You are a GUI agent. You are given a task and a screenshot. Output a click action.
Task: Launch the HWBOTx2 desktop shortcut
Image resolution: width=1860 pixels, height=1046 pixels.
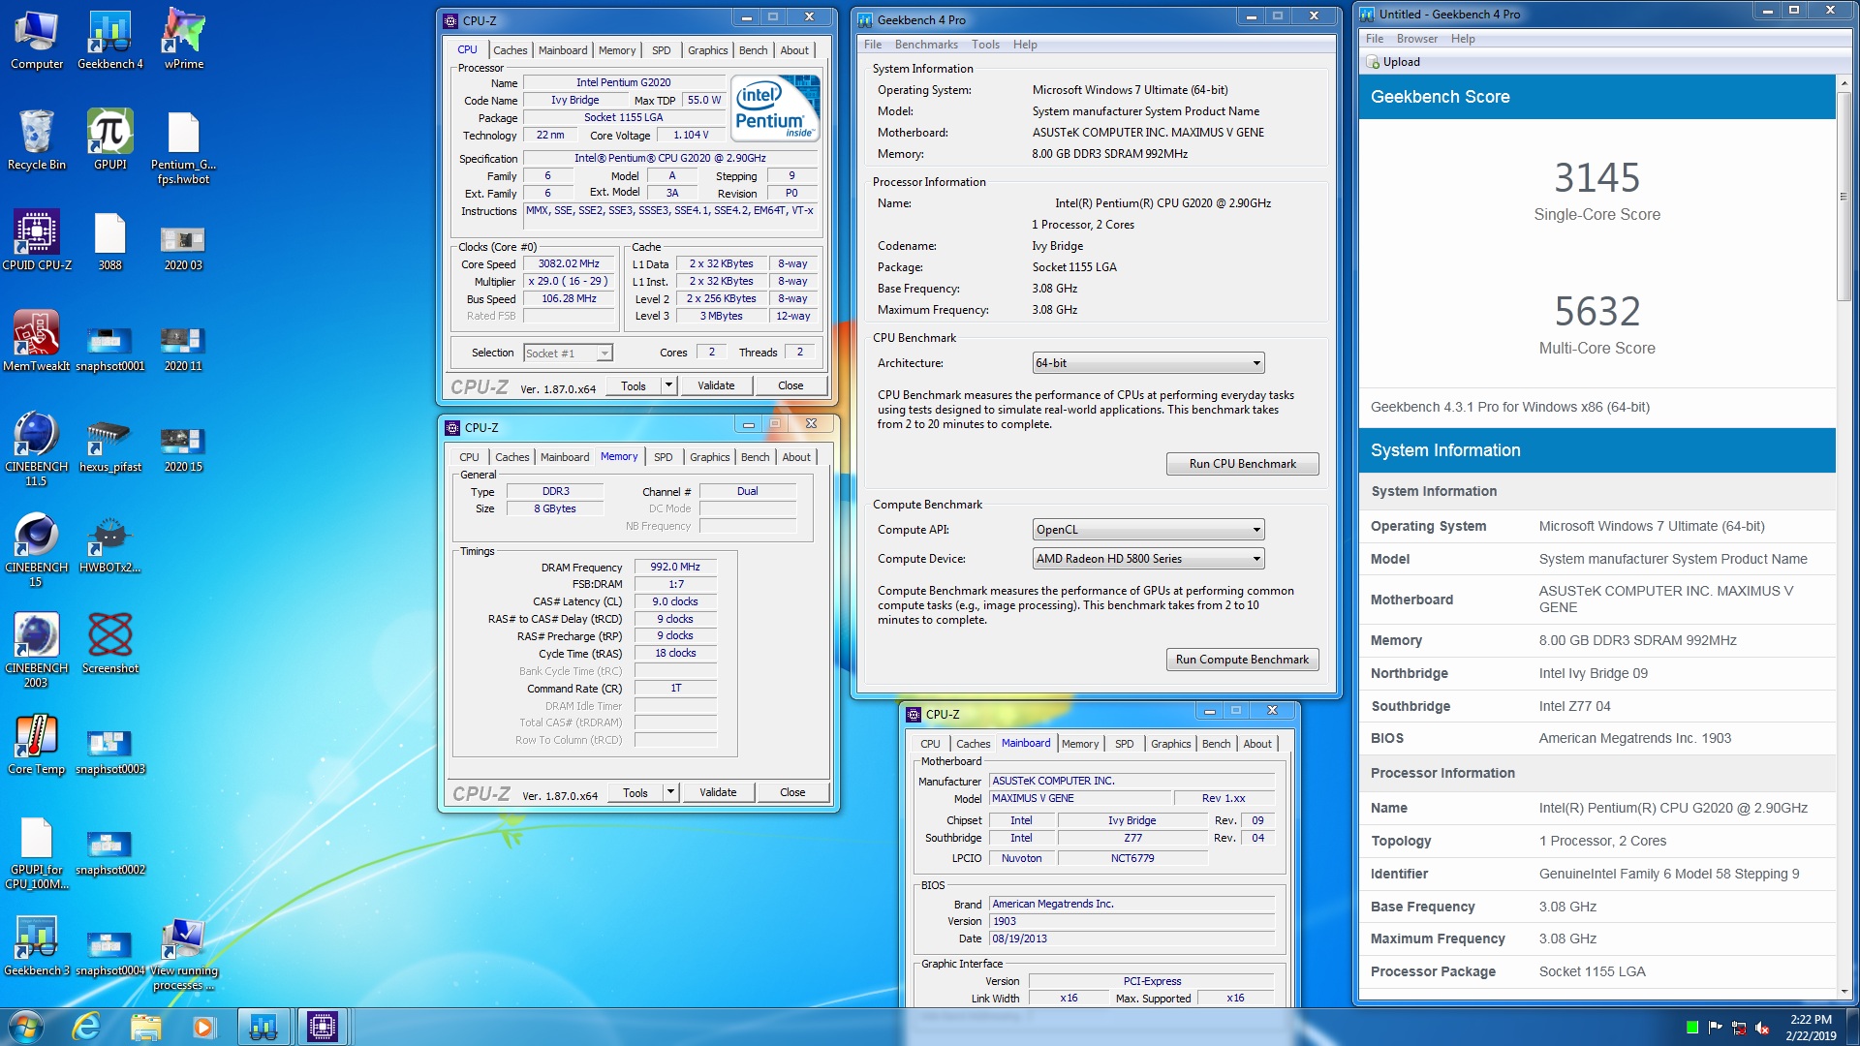coord(110,544)
